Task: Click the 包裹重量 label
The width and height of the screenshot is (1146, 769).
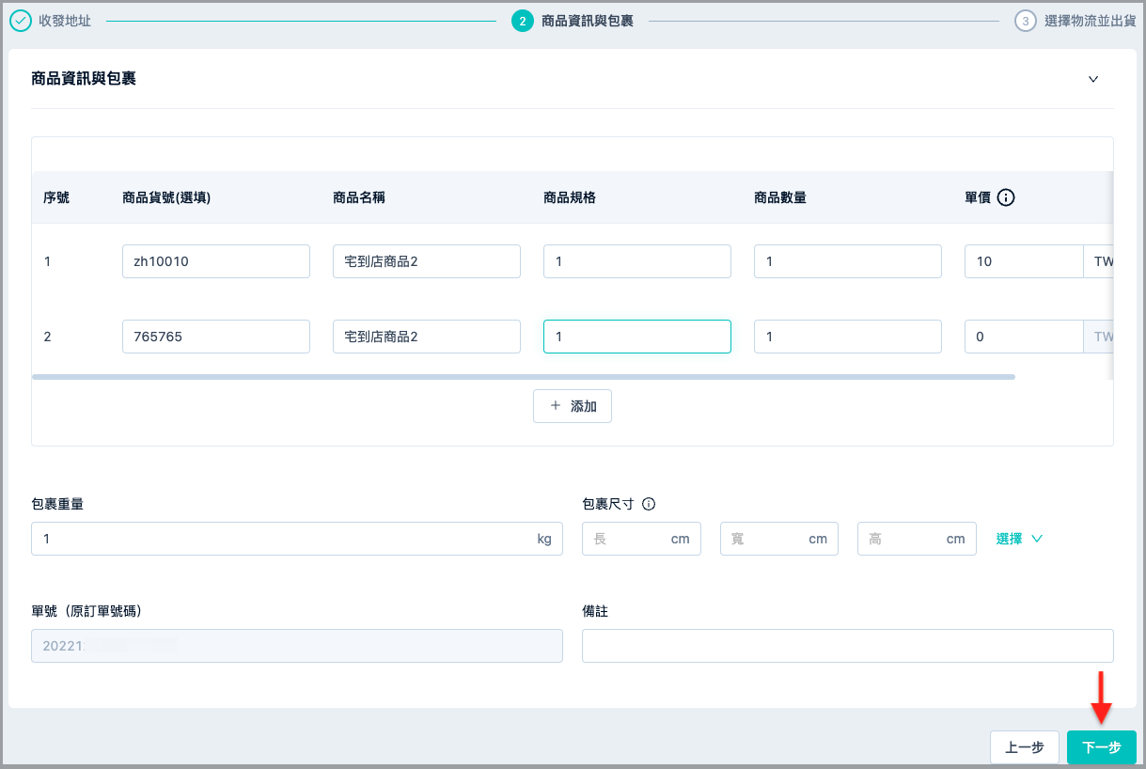Action: click(57, 504)
